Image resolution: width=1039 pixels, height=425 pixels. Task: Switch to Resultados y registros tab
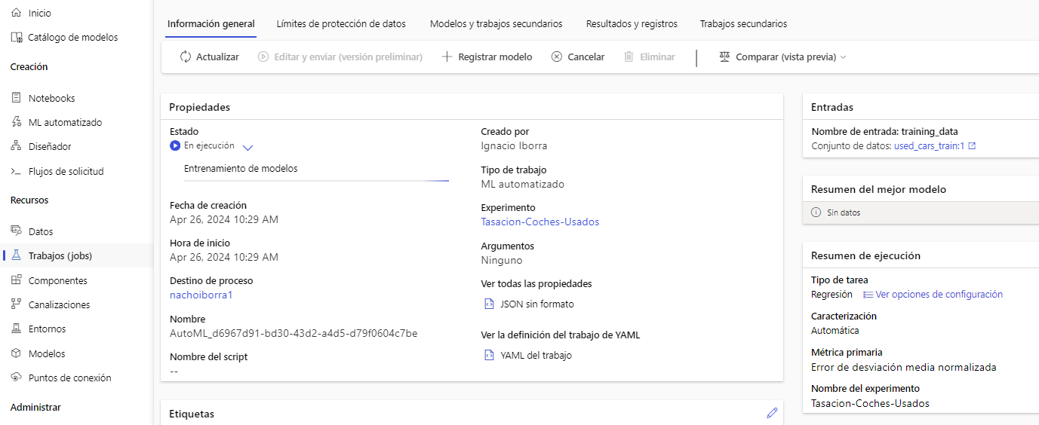pos(631,24)
